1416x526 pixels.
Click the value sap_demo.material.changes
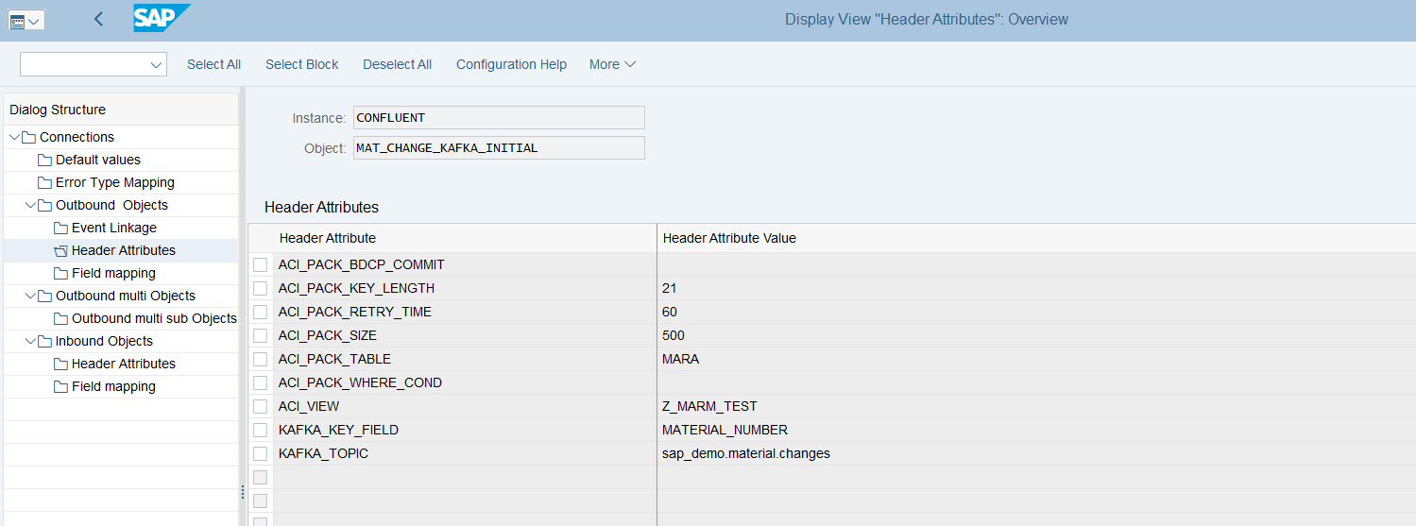pos(746,453)
